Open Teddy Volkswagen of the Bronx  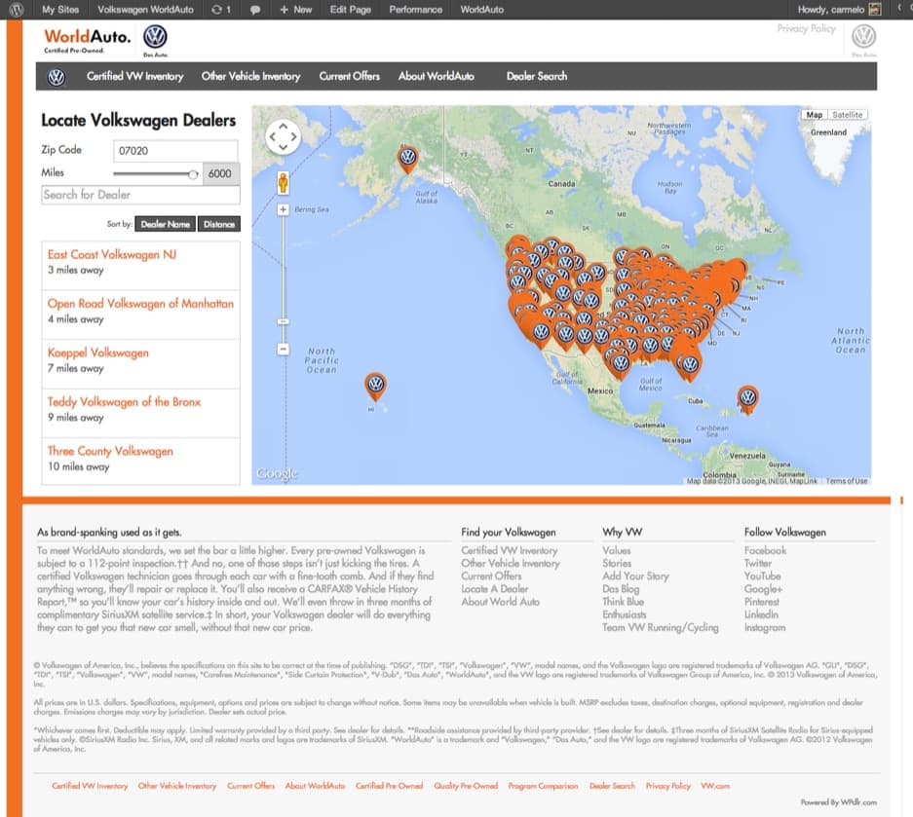[x=124, y=402]
